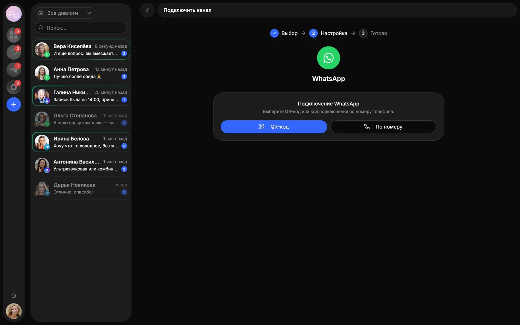Choose QR-код connection method

[274, 127]
